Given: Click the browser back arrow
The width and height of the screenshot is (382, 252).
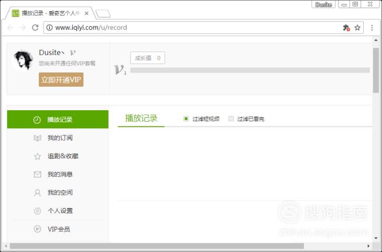Looking at the screenshot, I should point(10,28).
